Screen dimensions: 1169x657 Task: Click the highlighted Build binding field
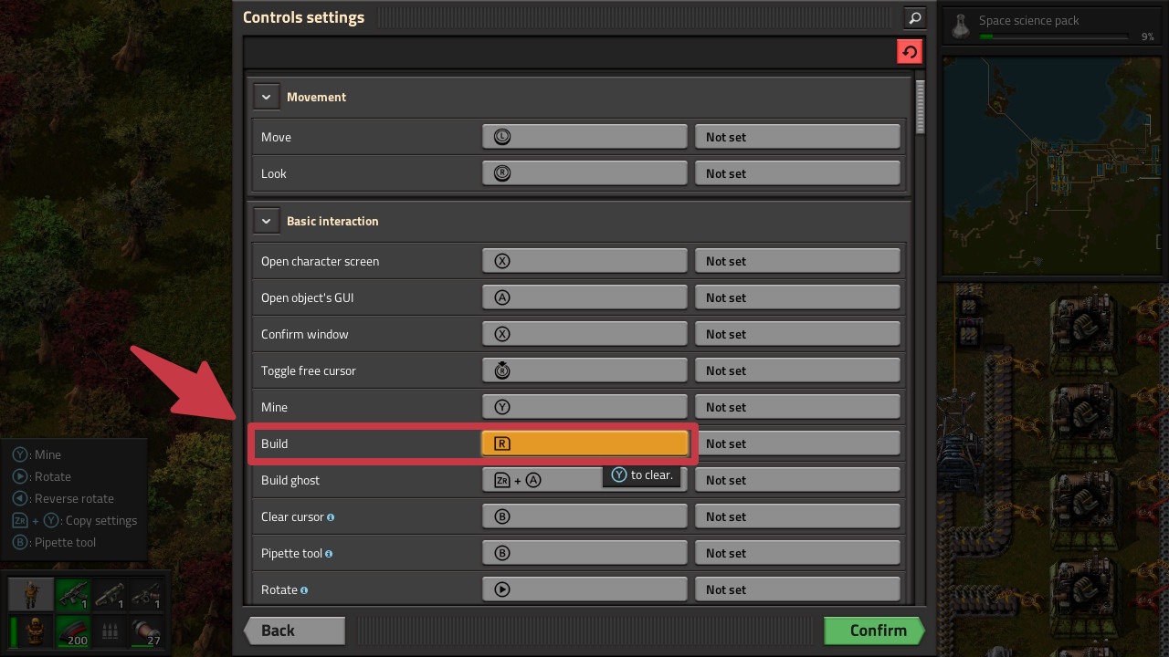[584, 443]
